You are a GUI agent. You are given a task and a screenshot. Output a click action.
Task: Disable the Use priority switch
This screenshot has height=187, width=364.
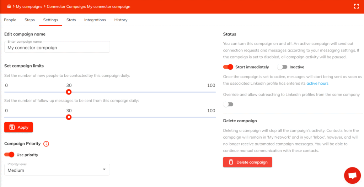pyautogui.click(x=9, y=155)
